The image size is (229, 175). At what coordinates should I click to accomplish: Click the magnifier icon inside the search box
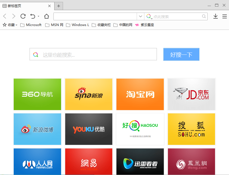click(x=204, y=16)
